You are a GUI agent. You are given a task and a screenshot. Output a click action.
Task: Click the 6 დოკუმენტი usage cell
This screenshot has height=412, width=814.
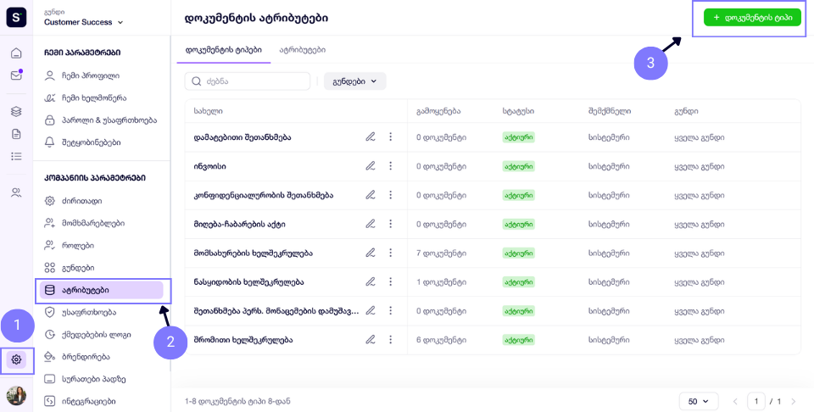441,340
